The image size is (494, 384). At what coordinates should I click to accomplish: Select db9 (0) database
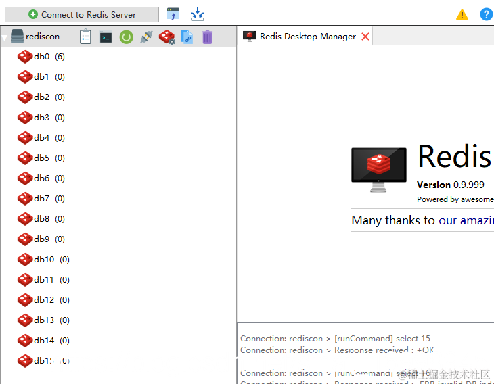coord(41,239)
